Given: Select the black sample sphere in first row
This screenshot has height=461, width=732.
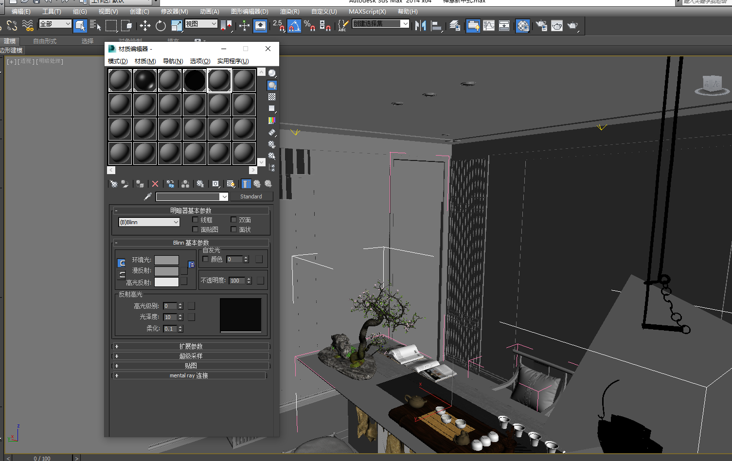Looking at the screenshot, I should pyautogui.click(x=195, y=80).
